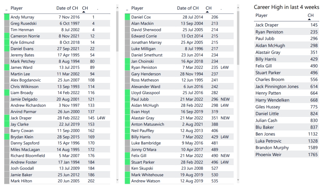The width and height of the screenshot is (328, 187).
Task: Click the dot column header in the middle table
Action: (221, 8)
